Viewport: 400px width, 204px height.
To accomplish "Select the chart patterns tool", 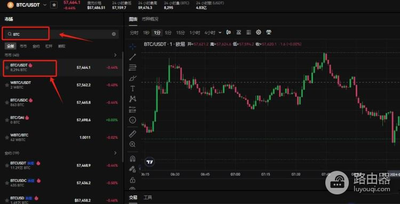I will pos(133,99).
